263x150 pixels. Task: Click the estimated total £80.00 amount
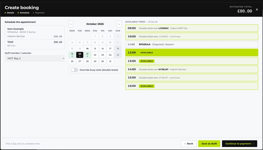[x=245, y=11]
